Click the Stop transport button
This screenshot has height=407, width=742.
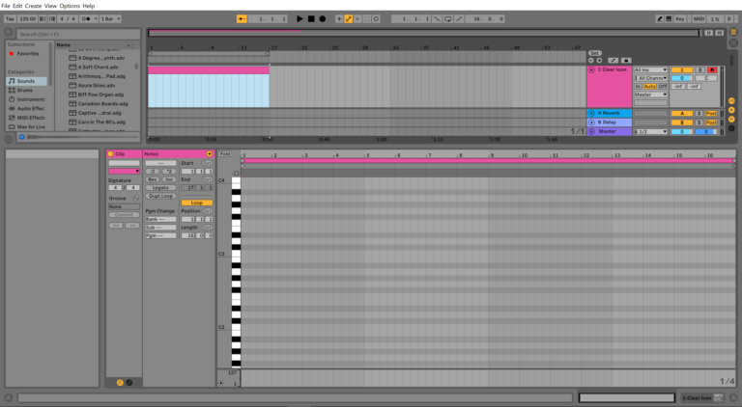click(311, 19)
